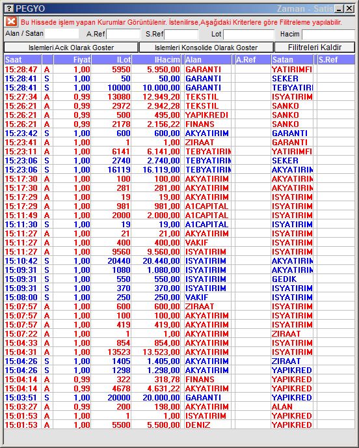359x448 pixels.
Task: Select TEBYATIRI seller cell at 15:28:41
Action: 293,88
